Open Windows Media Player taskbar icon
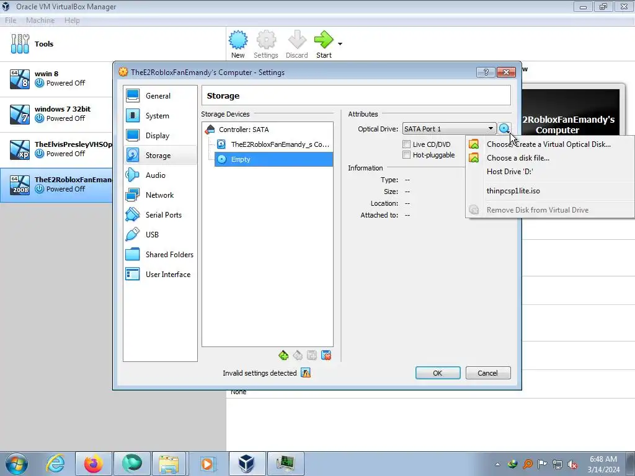This screenshot has width=635, height=476. point(208,464)
